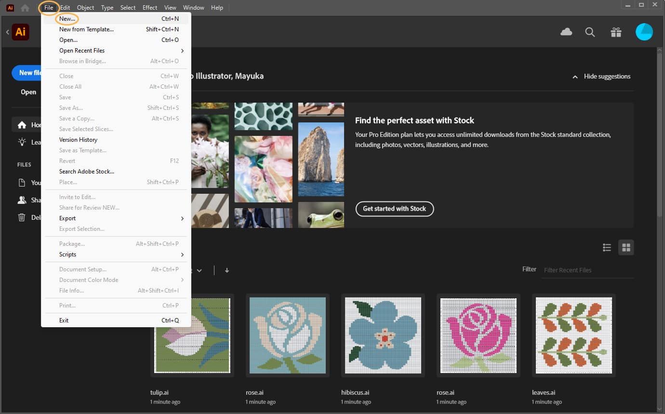Click the Open button in sidebar
The height and width of the screenshot is (414, 665).
click(28, 92)
